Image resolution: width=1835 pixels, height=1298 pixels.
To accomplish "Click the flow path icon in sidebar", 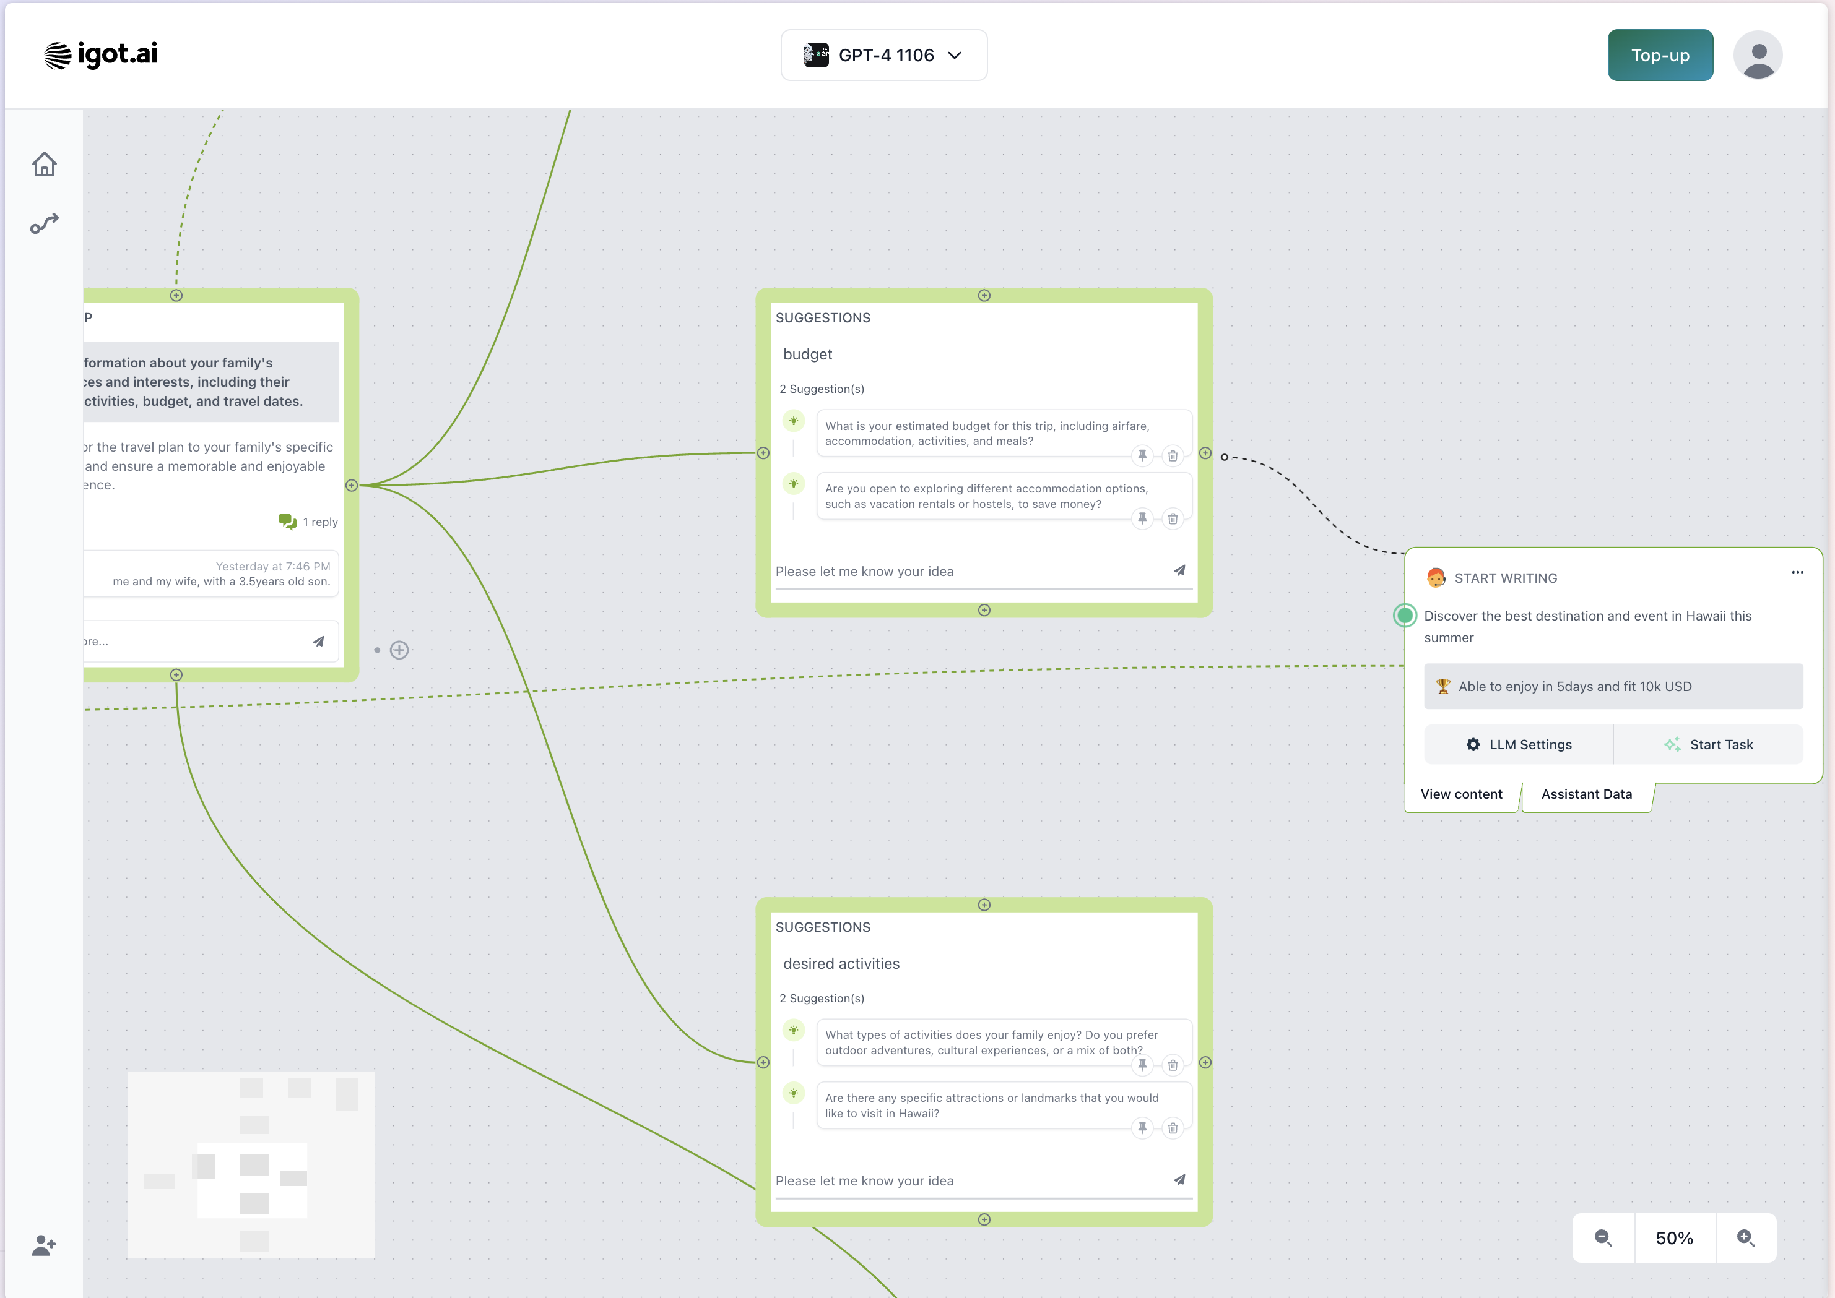I will 44,225.
